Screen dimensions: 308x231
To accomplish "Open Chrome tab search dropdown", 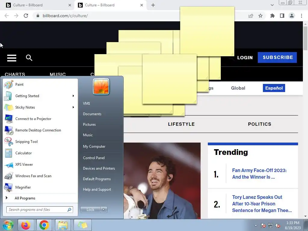I will [x=272, y=5].
